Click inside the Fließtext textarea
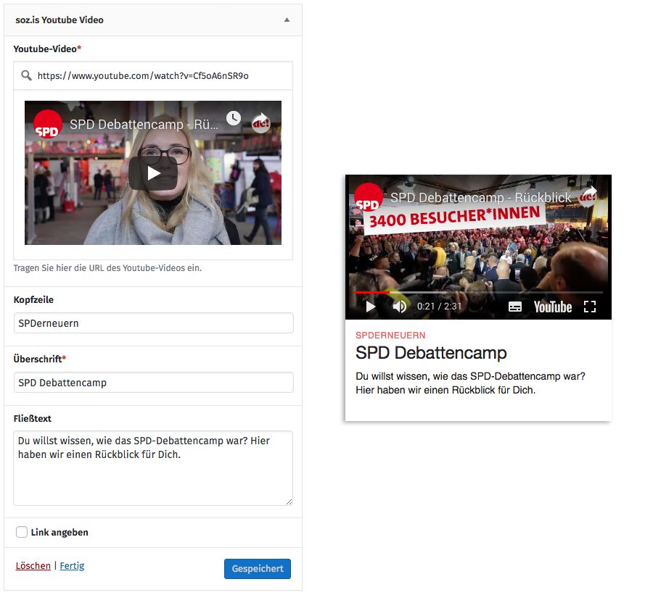Viewport: 653px width, 595px height. coord(153,468)
